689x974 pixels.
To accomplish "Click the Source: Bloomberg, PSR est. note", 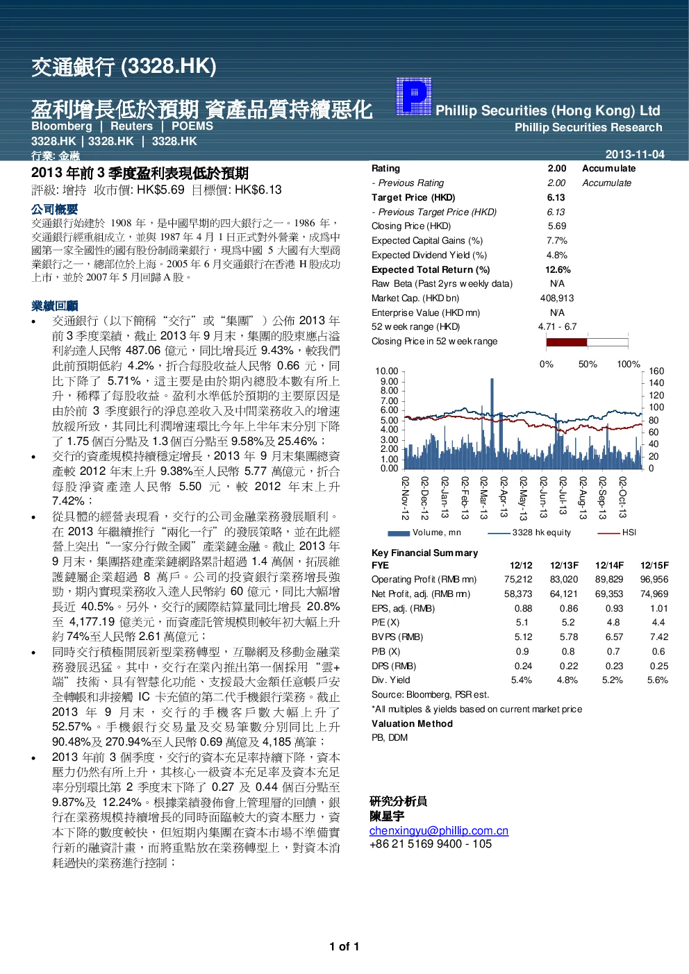I will (430, 695).
